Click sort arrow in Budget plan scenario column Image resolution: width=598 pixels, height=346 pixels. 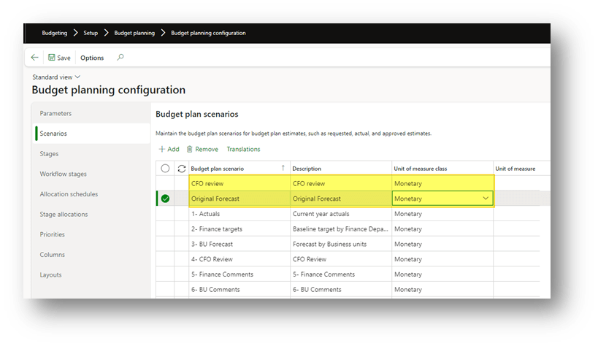coord(283,168)
